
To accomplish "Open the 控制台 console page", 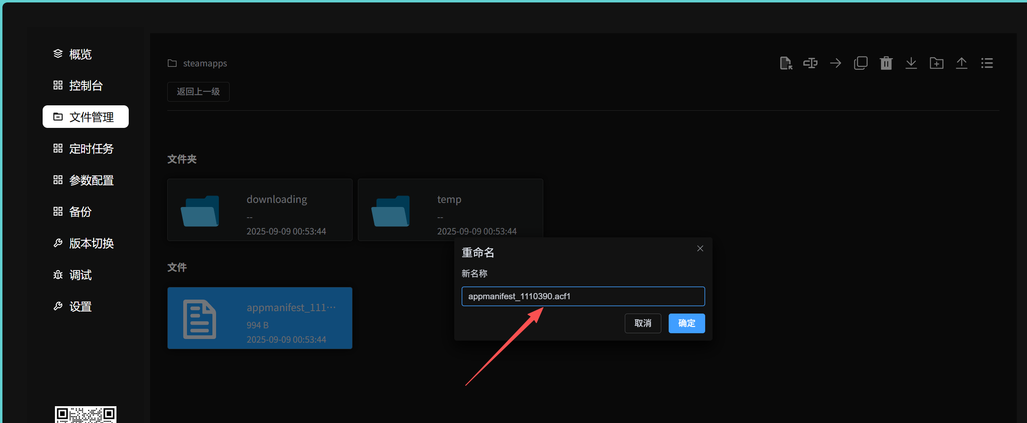I will 85,86.
